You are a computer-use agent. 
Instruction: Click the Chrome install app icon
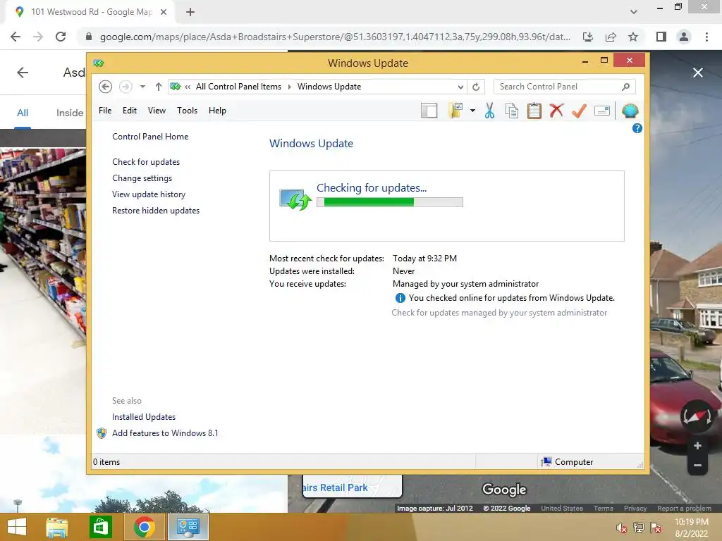point(588,37)
